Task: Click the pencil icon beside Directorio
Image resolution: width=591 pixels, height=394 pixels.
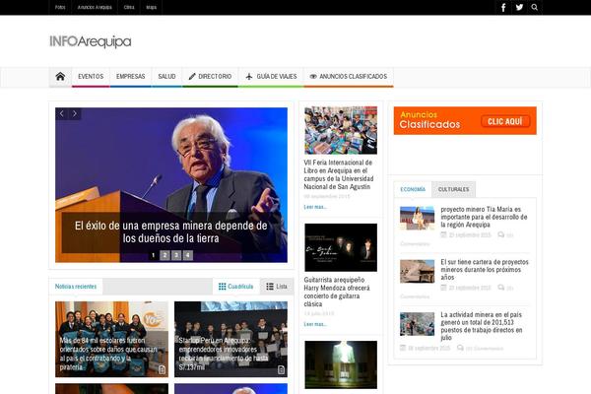Action: 192,77
